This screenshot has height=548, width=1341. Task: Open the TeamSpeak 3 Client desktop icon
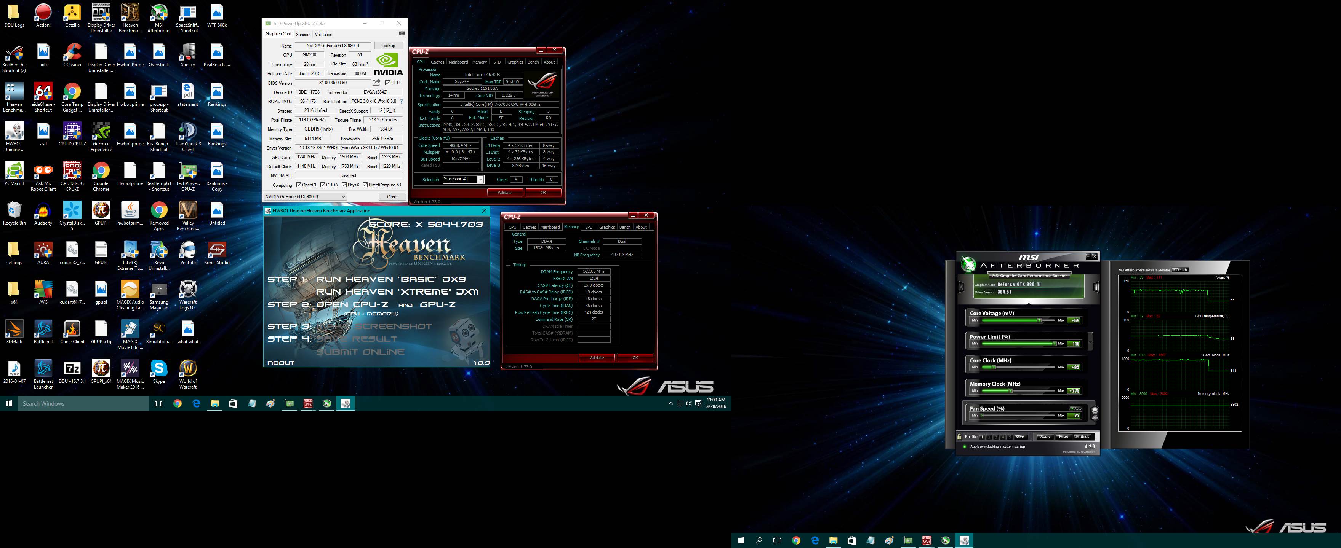tap(188, 137)
